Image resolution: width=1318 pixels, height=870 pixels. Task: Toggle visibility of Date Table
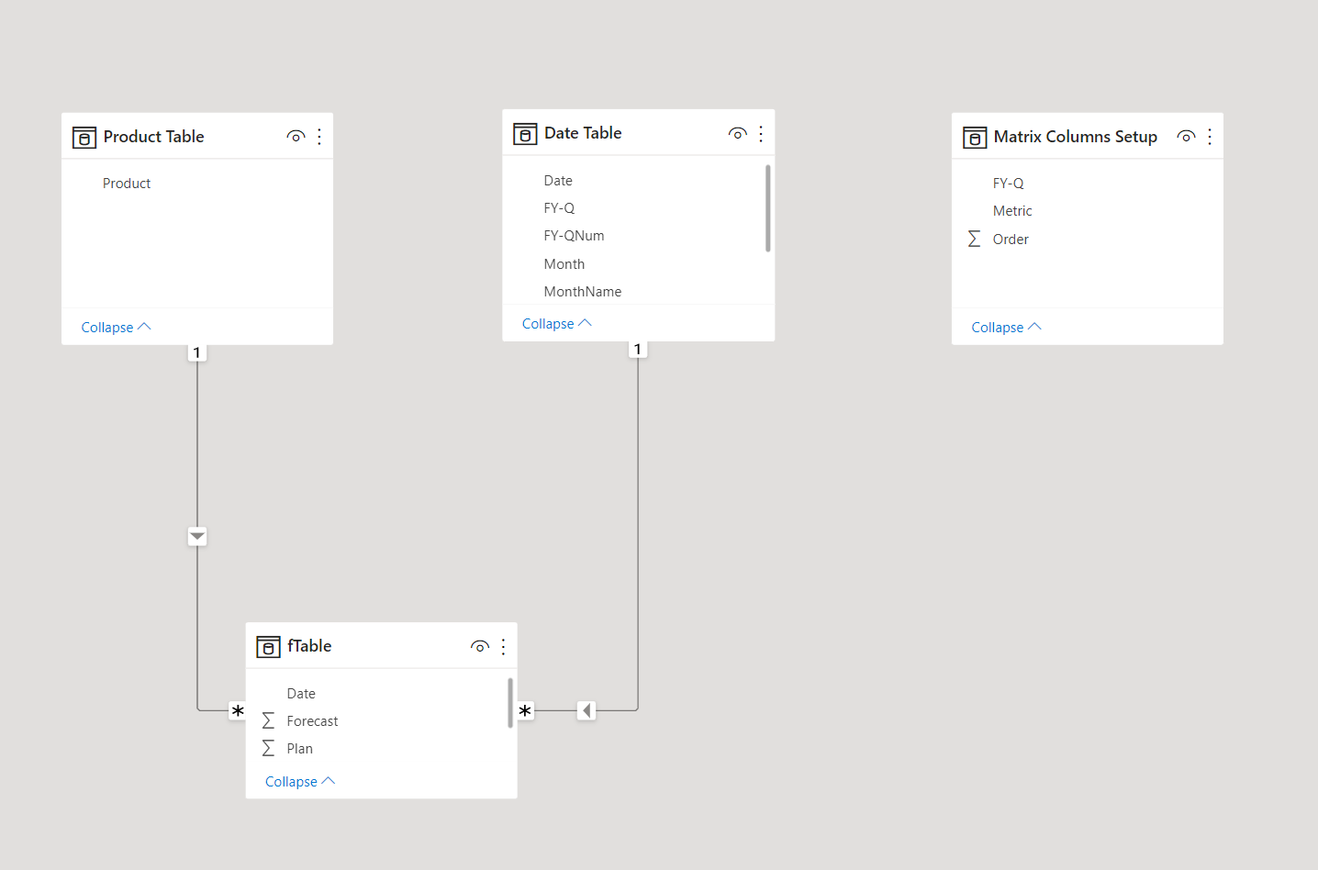pos(737,134)
